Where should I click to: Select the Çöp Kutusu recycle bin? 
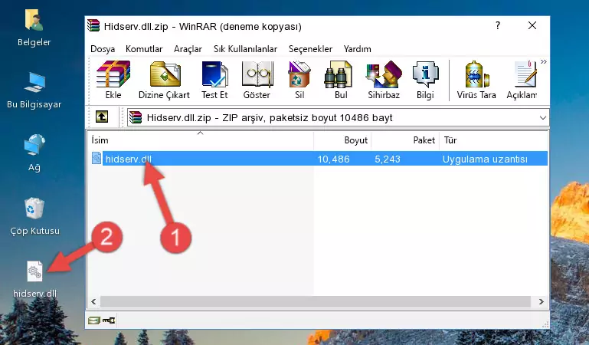click(x=34, y=216)
